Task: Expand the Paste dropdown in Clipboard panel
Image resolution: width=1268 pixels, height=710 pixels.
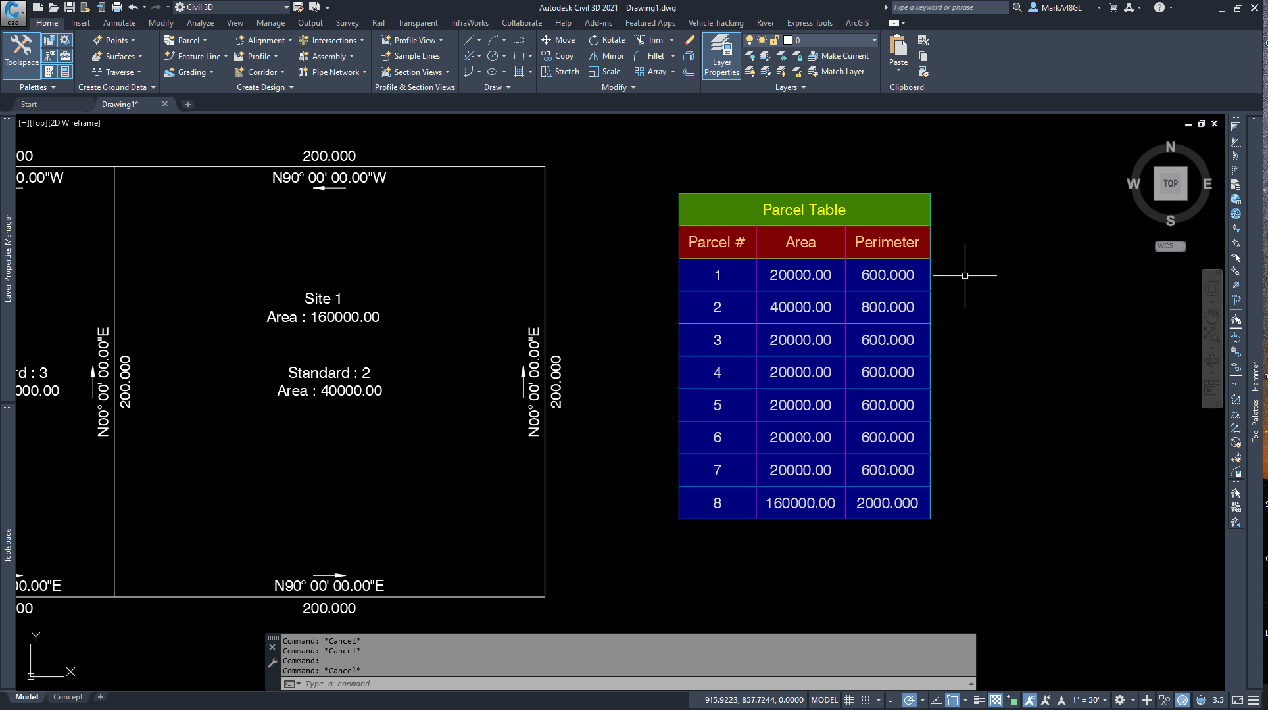Action: click(898, 70)
